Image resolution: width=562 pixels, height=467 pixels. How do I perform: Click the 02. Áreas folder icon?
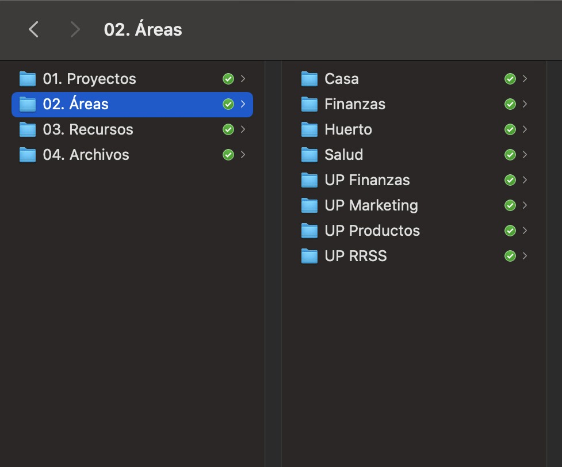click(x=28, y=104)
